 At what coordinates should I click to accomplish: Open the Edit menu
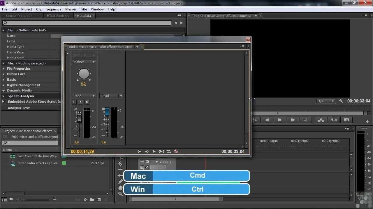(x=14, y=9)
